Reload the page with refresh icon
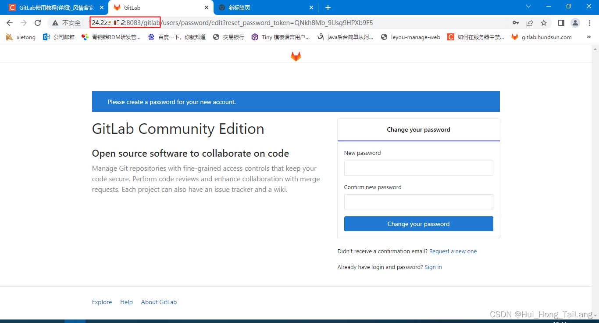This screenshot has height=323, width=599. 38,23
